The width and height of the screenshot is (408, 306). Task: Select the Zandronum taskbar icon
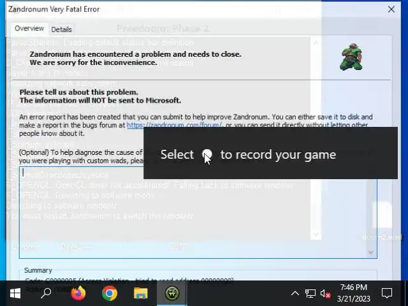pyautogui.click(x=172, y=293)
